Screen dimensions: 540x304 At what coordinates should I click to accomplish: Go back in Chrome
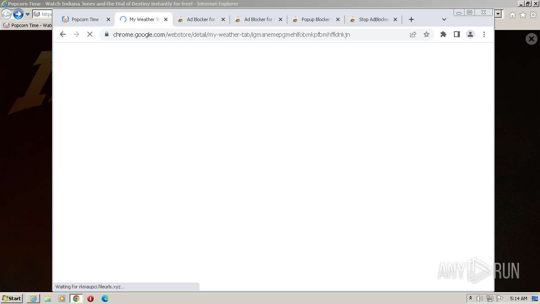[63, 35]
